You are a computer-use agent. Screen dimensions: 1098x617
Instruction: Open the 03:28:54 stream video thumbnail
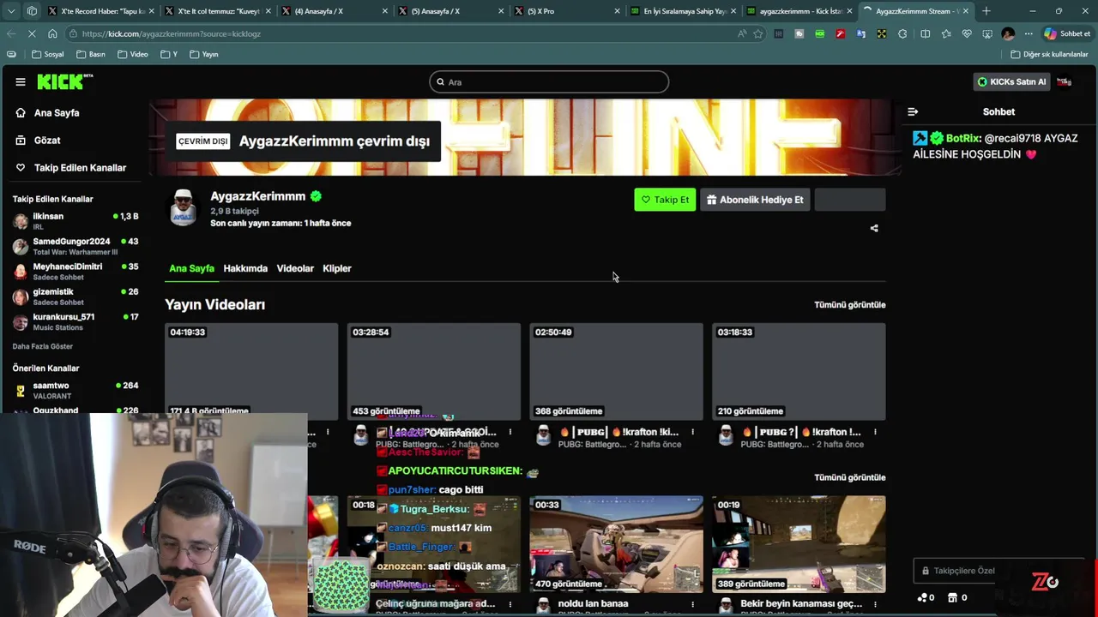[434, 371]
